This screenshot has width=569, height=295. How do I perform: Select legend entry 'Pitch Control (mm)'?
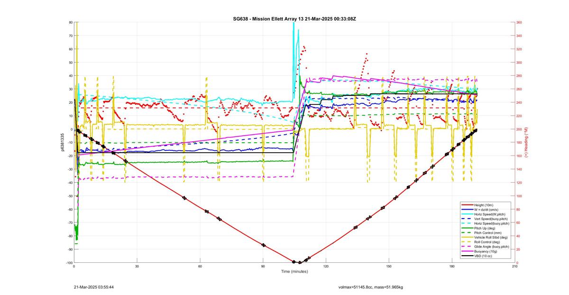tap(488, 233)
